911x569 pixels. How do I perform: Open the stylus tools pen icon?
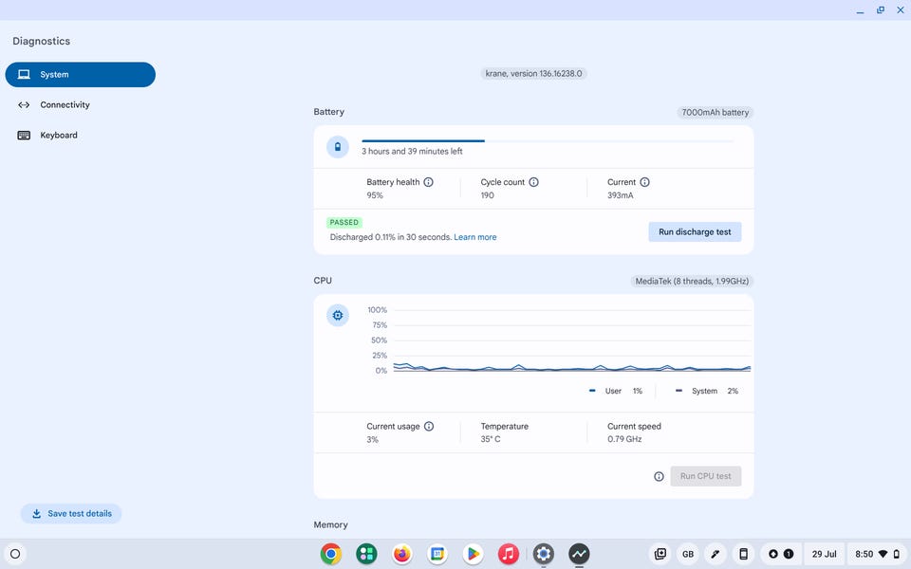[716, 554]
